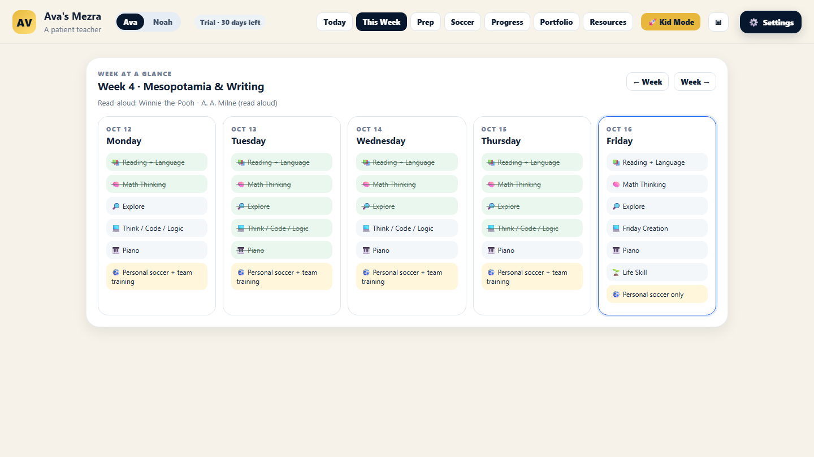
Task: Click Wednesday's Personal soccer + team training item
Action: (406, 276)
